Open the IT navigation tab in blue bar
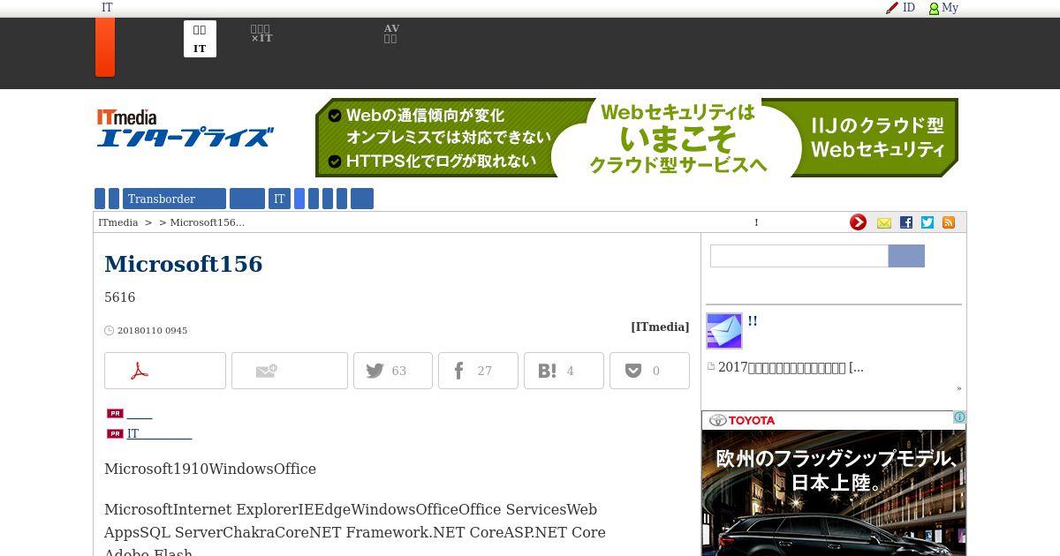Image resolution: width=1060 pixels, height=556 pixels. 279,199
